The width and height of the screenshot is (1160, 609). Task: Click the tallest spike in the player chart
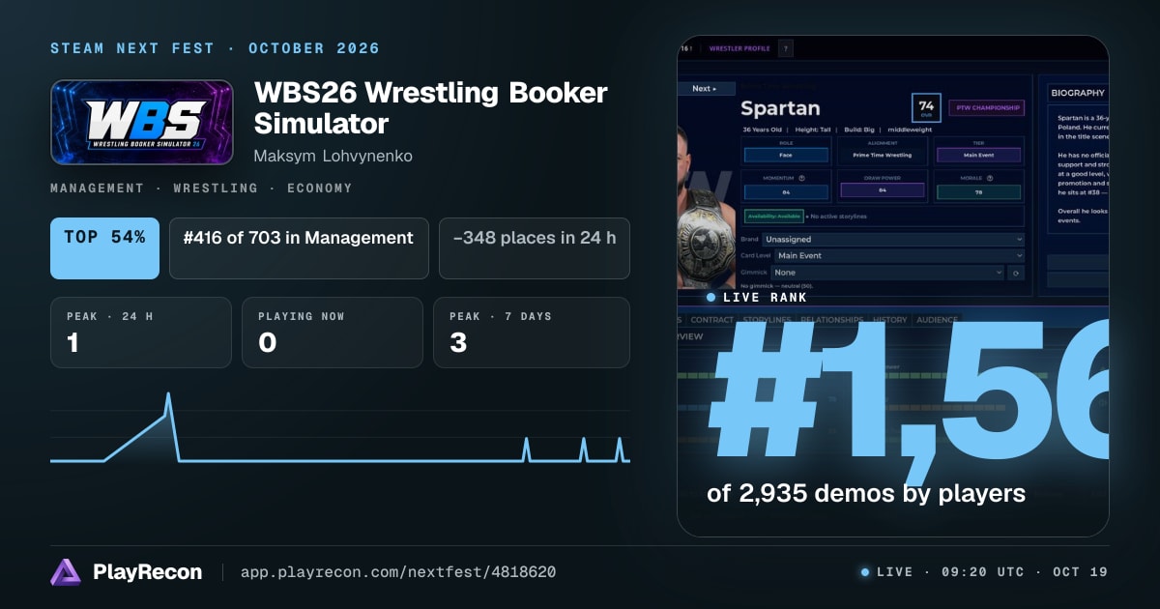(x=168, y=394)
